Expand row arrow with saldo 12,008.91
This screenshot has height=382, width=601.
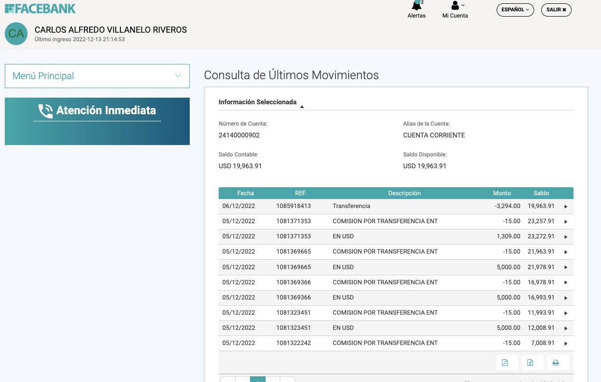565,328
